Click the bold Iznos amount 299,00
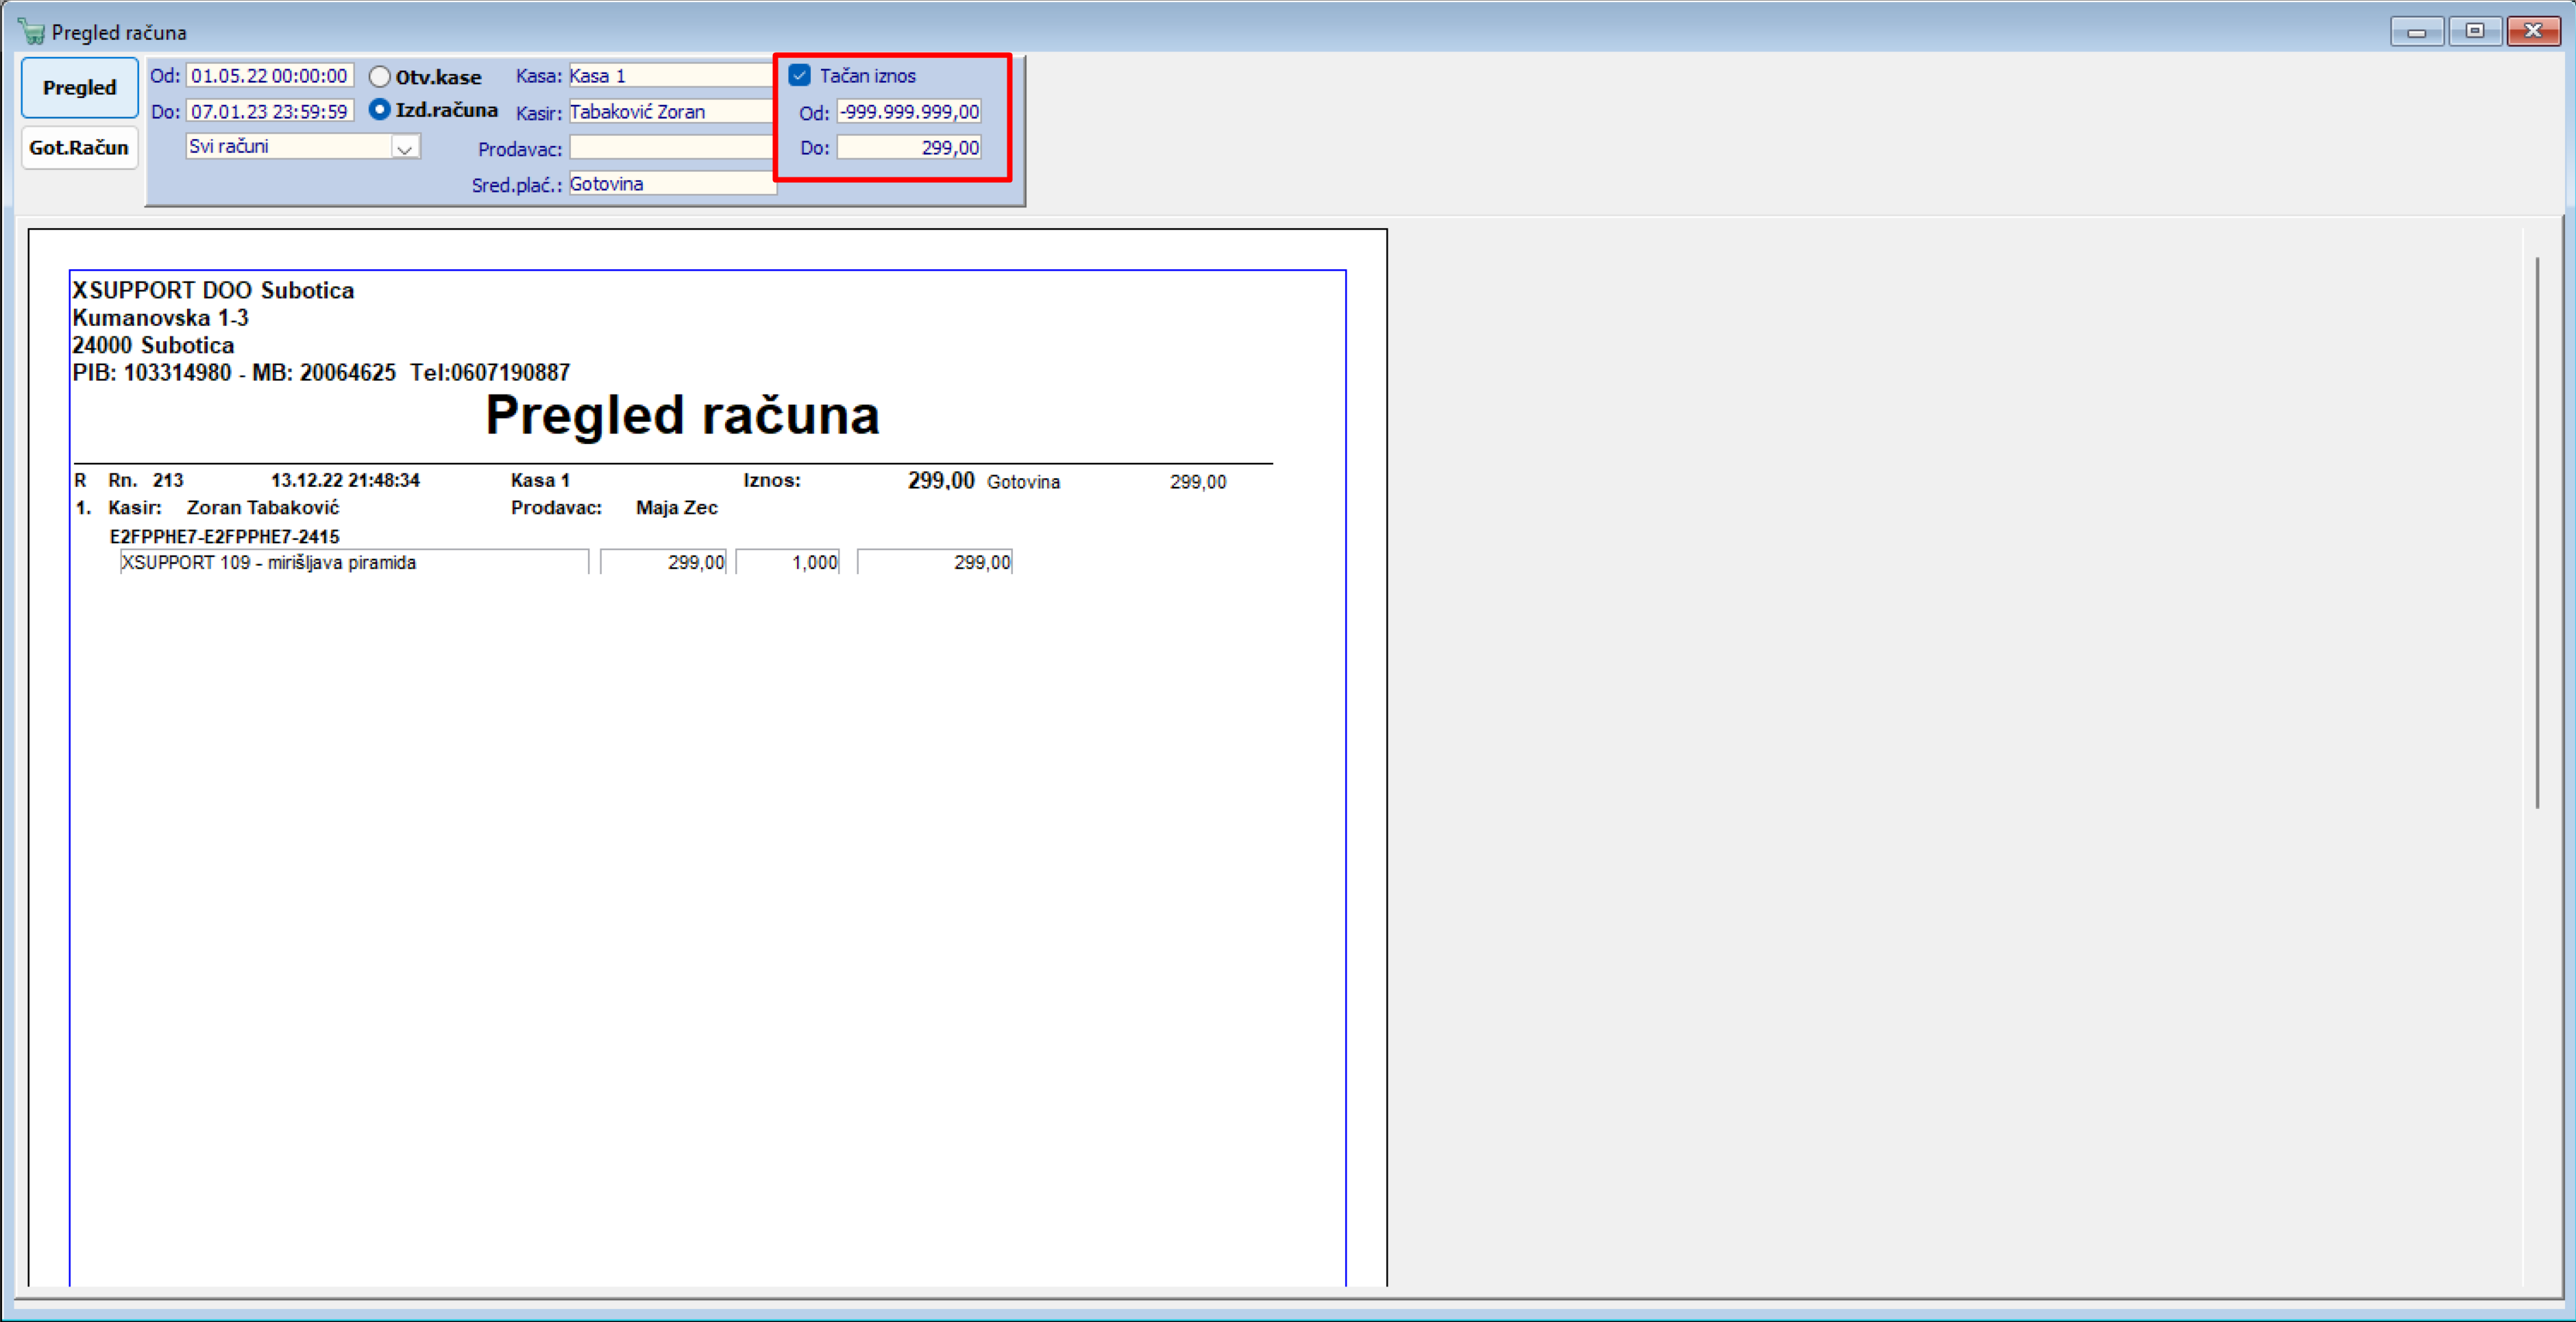This screenshot has width=2576, height=1322. 941,481
